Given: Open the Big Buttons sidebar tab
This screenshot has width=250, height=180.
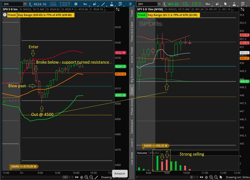Looking at the screenshot, I should pyautogui.click(x=132, y=75).
